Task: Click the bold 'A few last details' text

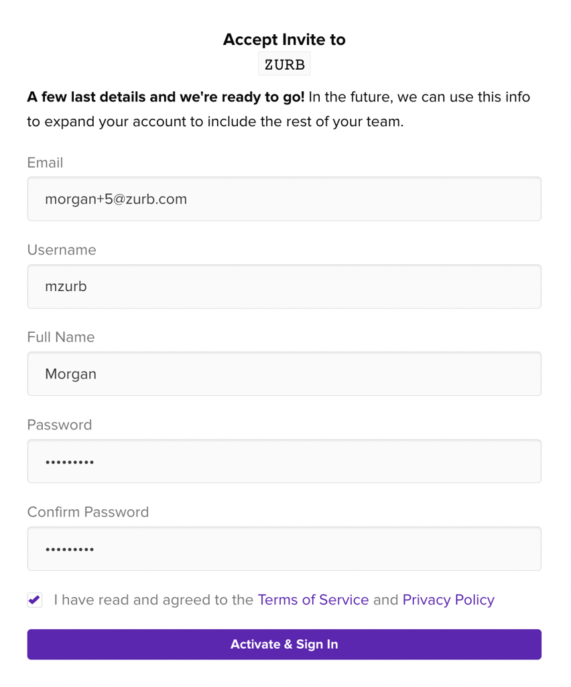Action: tap(166, 97)
